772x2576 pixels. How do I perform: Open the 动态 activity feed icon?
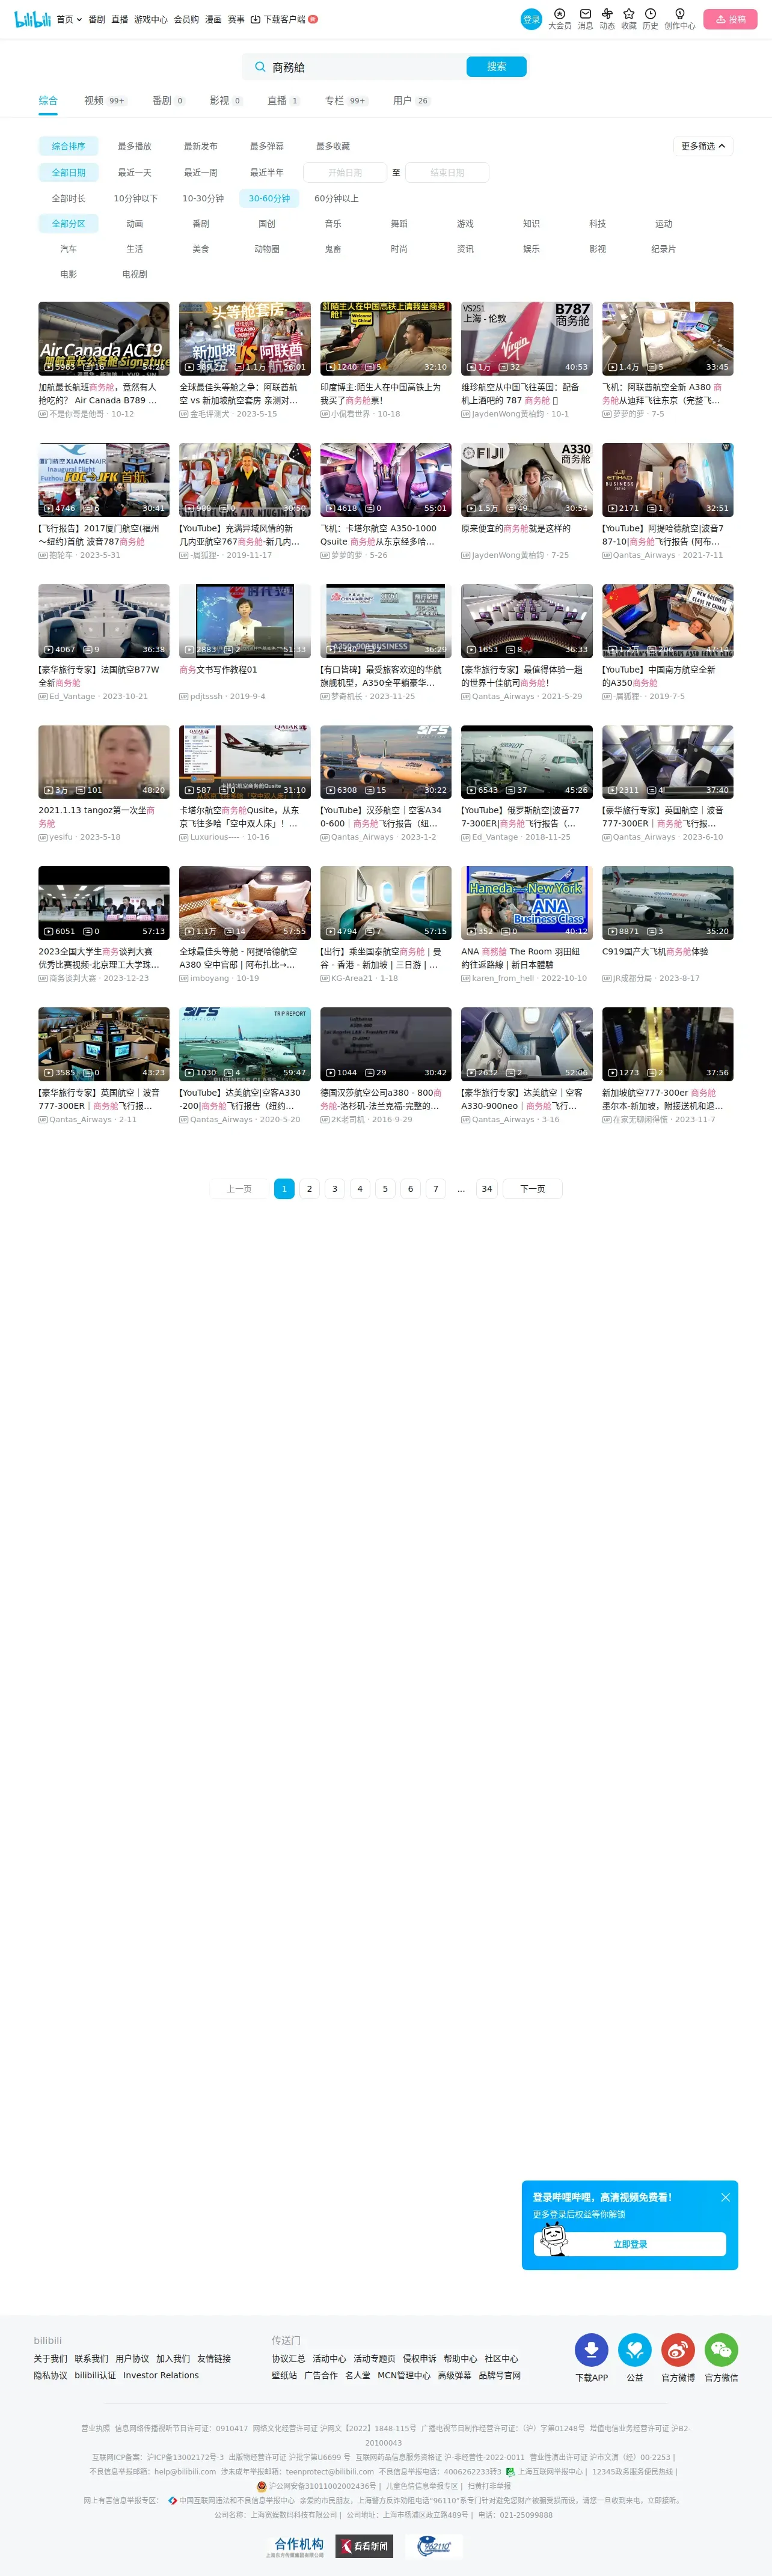coord(607,14)
